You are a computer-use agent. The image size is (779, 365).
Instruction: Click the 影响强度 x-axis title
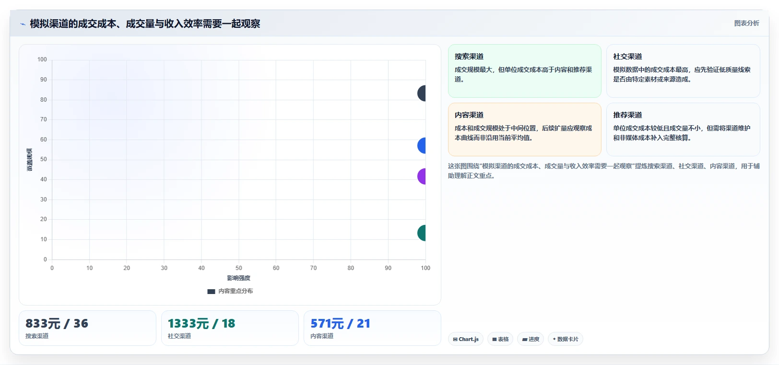pyautogui.click(x=238, y=278)
